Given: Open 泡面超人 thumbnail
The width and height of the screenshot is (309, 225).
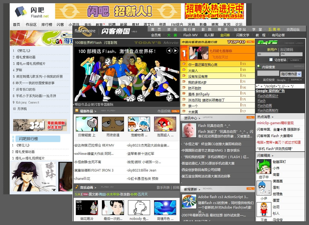Looking at the screenshot, I should point(165,124).
